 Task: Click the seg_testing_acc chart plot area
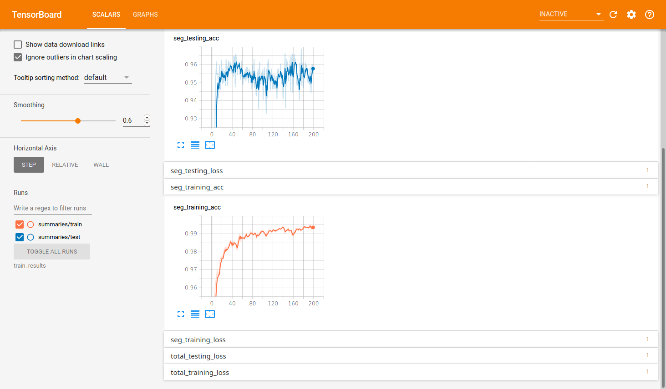[x=262, y=87]
